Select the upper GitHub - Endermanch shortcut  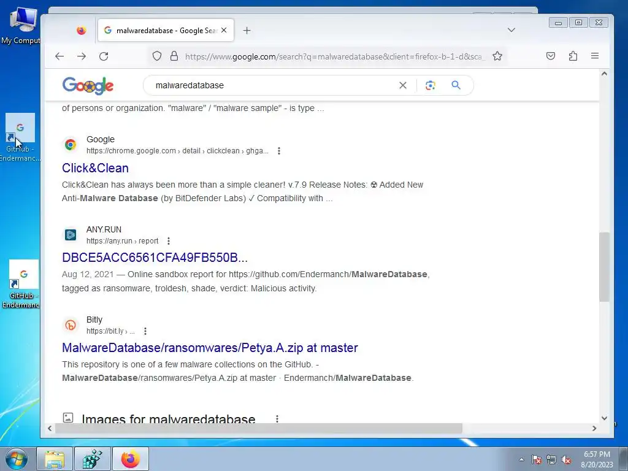click(x=20, y=138)
